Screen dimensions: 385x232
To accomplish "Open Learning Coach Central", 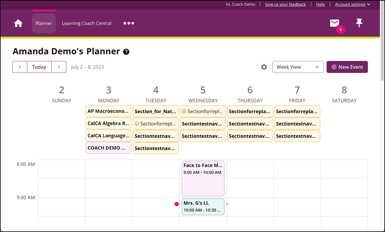I will click(87, 23).
